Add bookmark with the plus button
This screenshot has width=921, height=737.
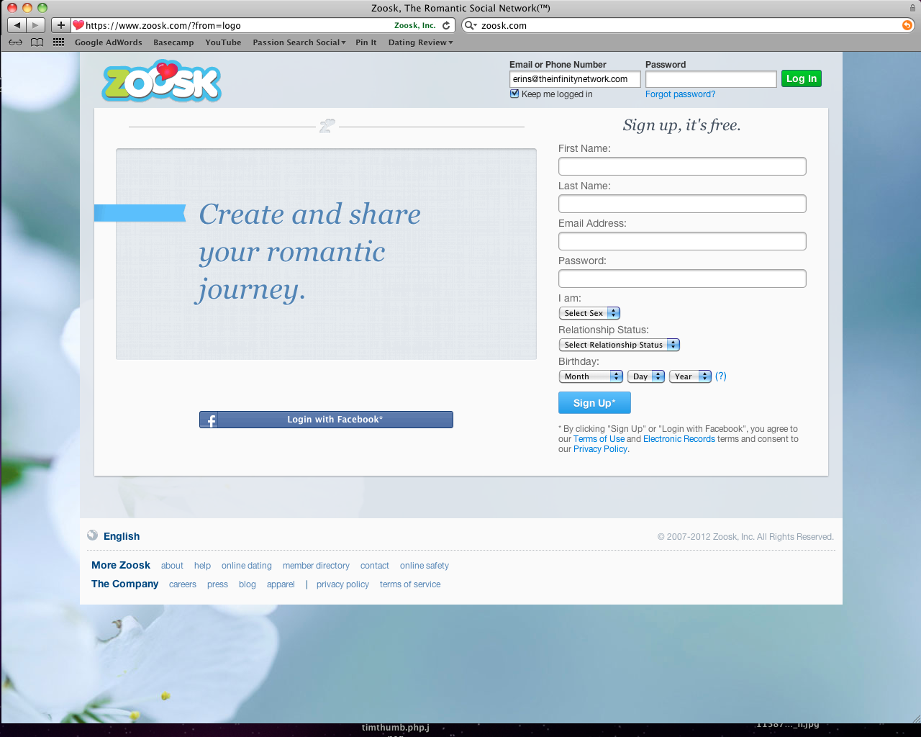coord(61,25)
